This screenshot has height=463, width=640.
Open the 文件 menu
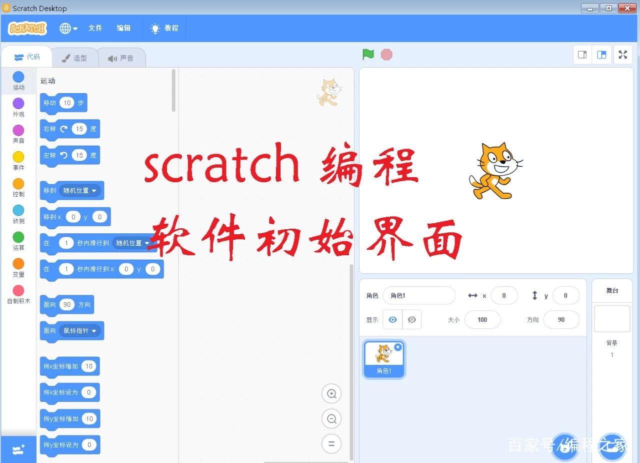click(95, 29)
